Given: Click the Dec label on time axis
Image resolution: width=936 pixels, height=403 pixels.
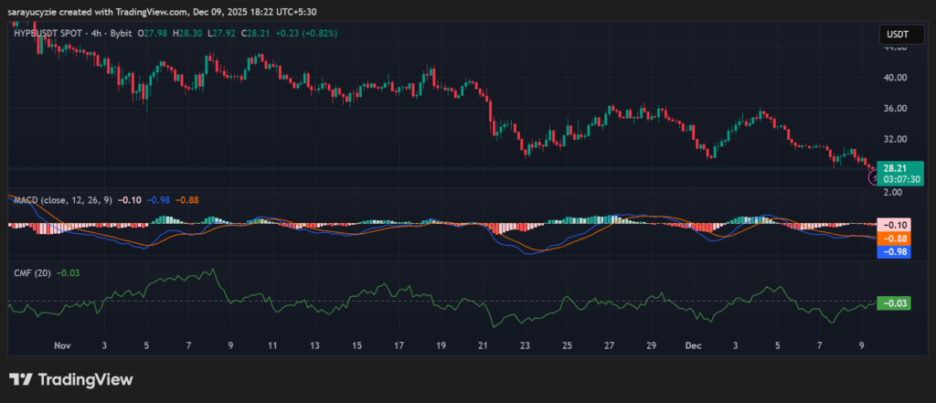Looking at the screenshot, I should pos(693,346).
